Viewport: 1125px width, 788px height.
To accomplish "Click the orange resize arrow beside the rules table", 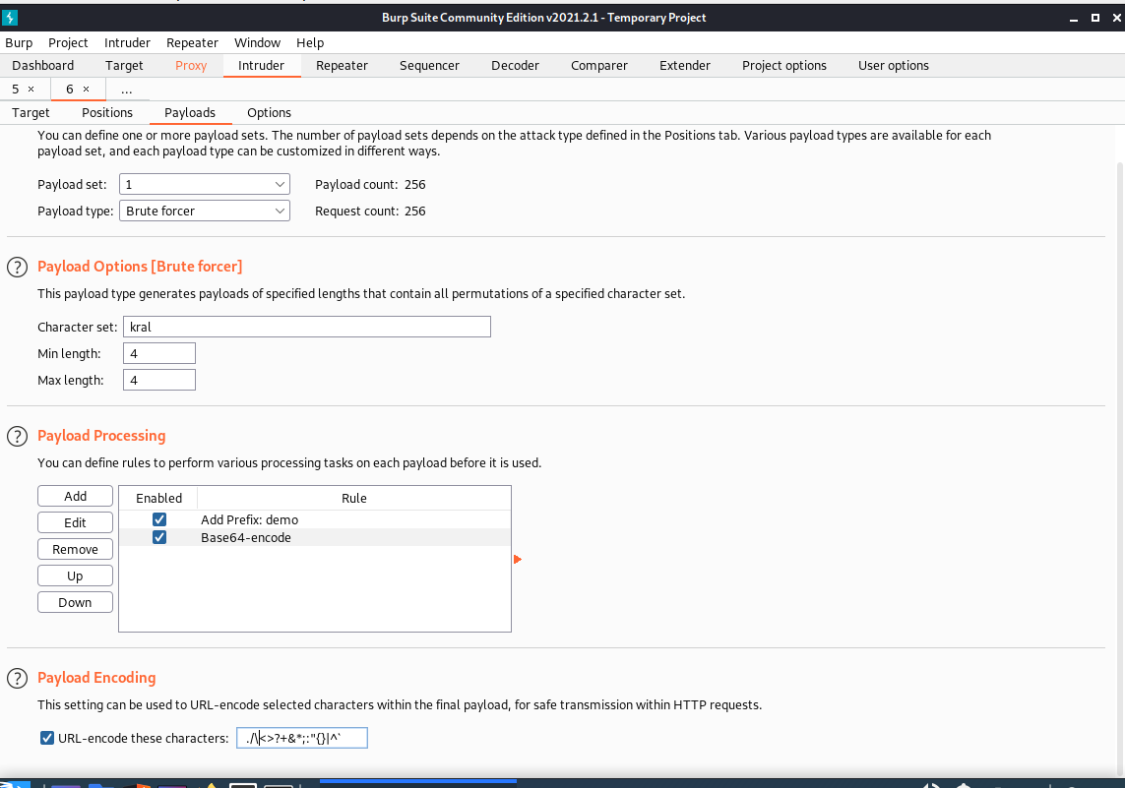I will click(518, 559).
